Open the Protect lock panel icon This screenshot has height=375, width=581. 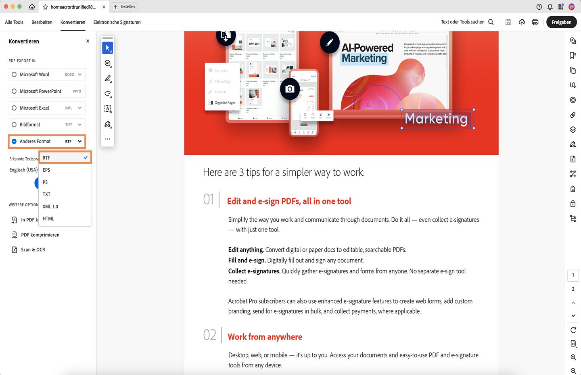pos(573,203)
